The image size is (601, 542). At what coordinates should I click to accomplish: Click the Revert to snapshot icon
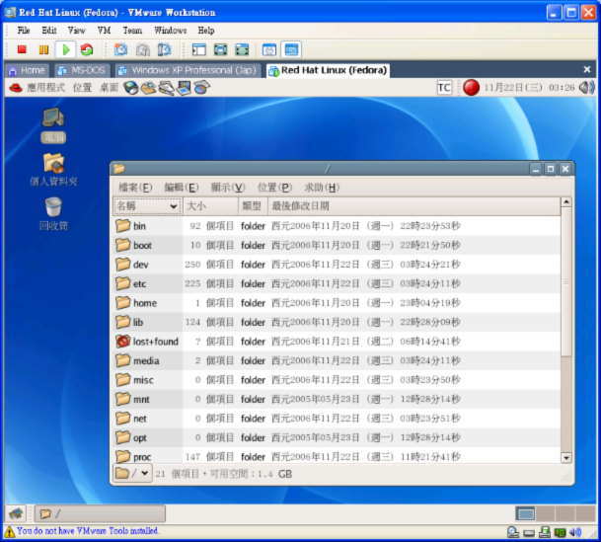point(142,49)
